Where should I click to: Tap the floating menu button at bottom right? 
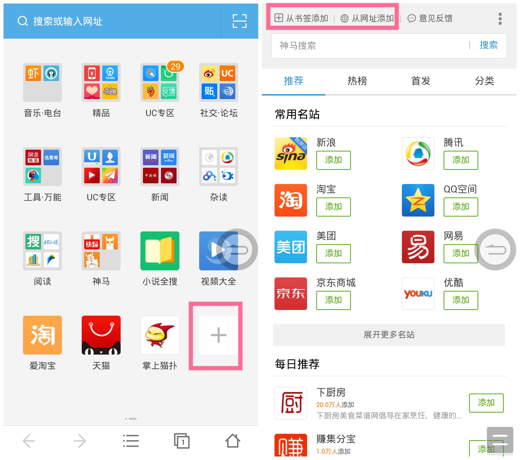click(x=500, y=440)
